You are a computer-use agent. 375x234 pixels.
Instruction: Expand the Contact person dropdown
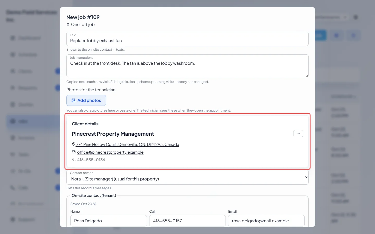(187, 177)
